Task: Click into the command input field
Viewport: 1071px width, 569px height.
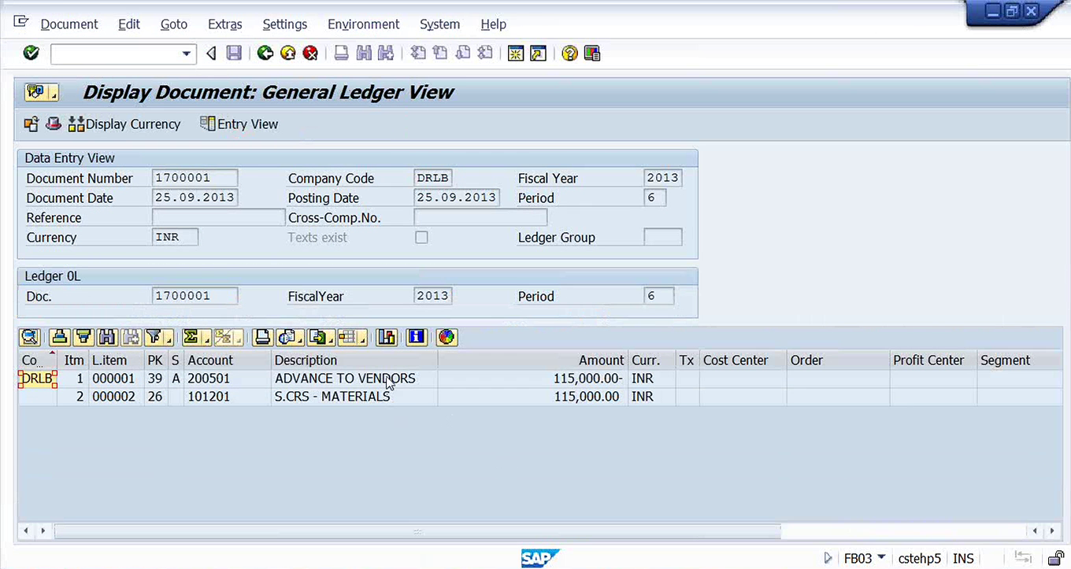Action: (x=116, y=54)
